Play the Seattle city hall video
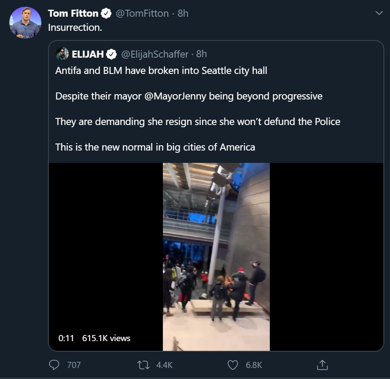This screenshot has height=379, width=390. 216,257
